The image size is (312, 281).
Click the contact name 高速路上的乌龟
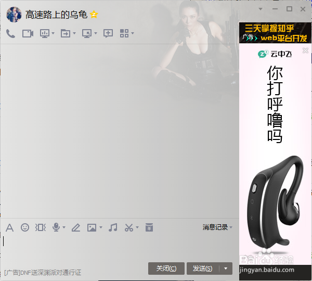[56, 15]
